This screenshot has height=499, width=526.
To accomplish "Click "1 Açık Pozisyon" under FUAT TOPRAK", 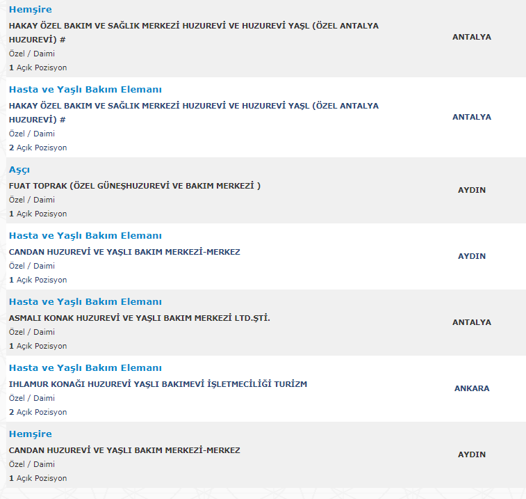I will (x=38, y=214).
